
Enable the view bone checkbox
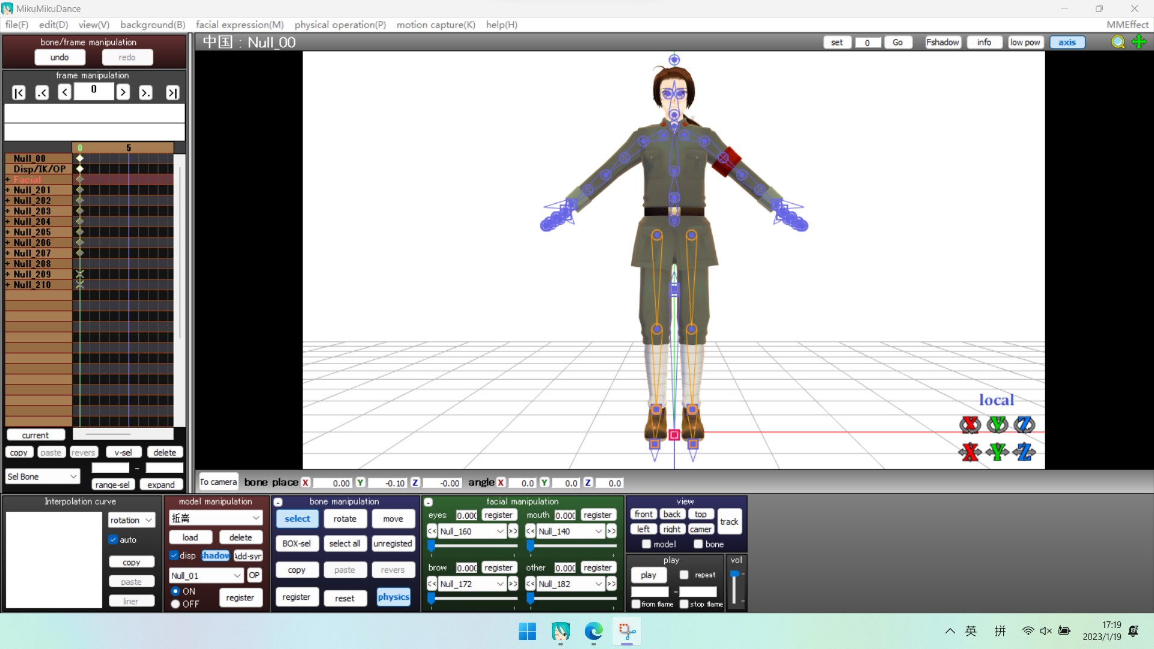pyautogui.click(x=698, y=544)
